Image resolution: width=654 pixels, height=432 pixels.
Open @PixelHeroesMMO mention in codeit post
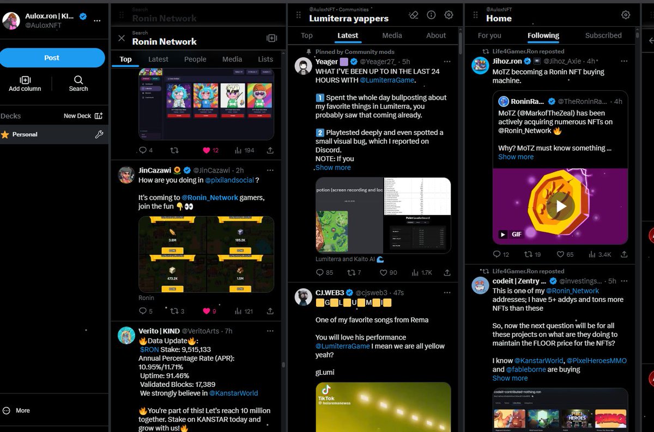597,361
